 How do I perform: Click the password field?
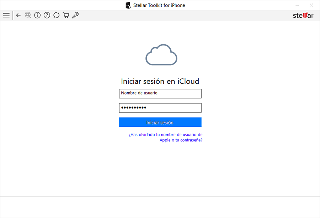click(160, 108)
